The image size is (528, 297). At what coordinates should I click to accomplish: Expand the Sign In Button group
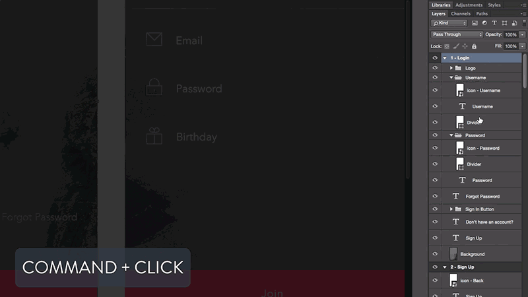tap(451, 209)
